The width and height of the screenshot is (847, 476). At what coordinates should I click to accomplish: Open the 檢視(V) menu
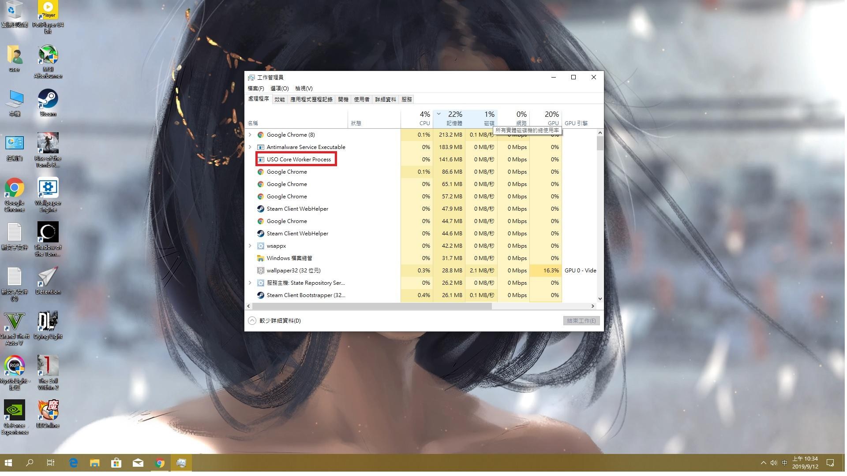coord(304,89)
